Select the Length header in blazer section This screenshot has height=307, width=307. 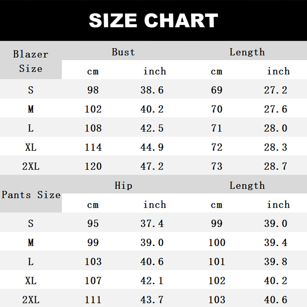point(247,52)
